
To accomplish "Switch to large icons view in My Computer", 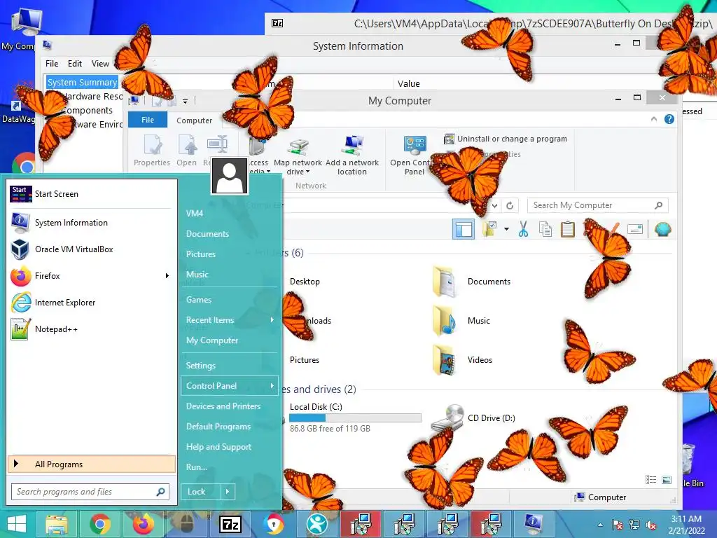I will 667,479.
